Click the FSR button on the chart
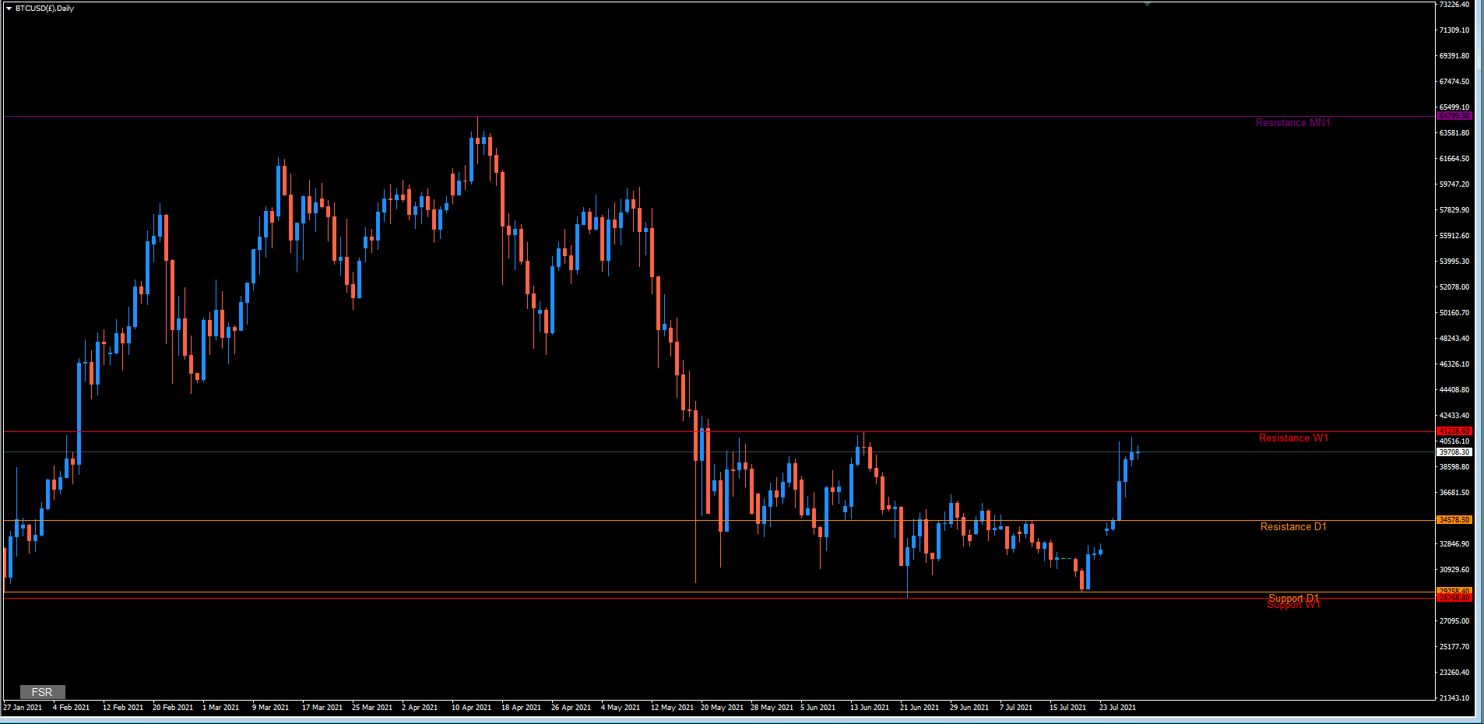Image resolution: width=1484 pixels, height=724 pixels. pyautogui.click(x=42, y=692)
